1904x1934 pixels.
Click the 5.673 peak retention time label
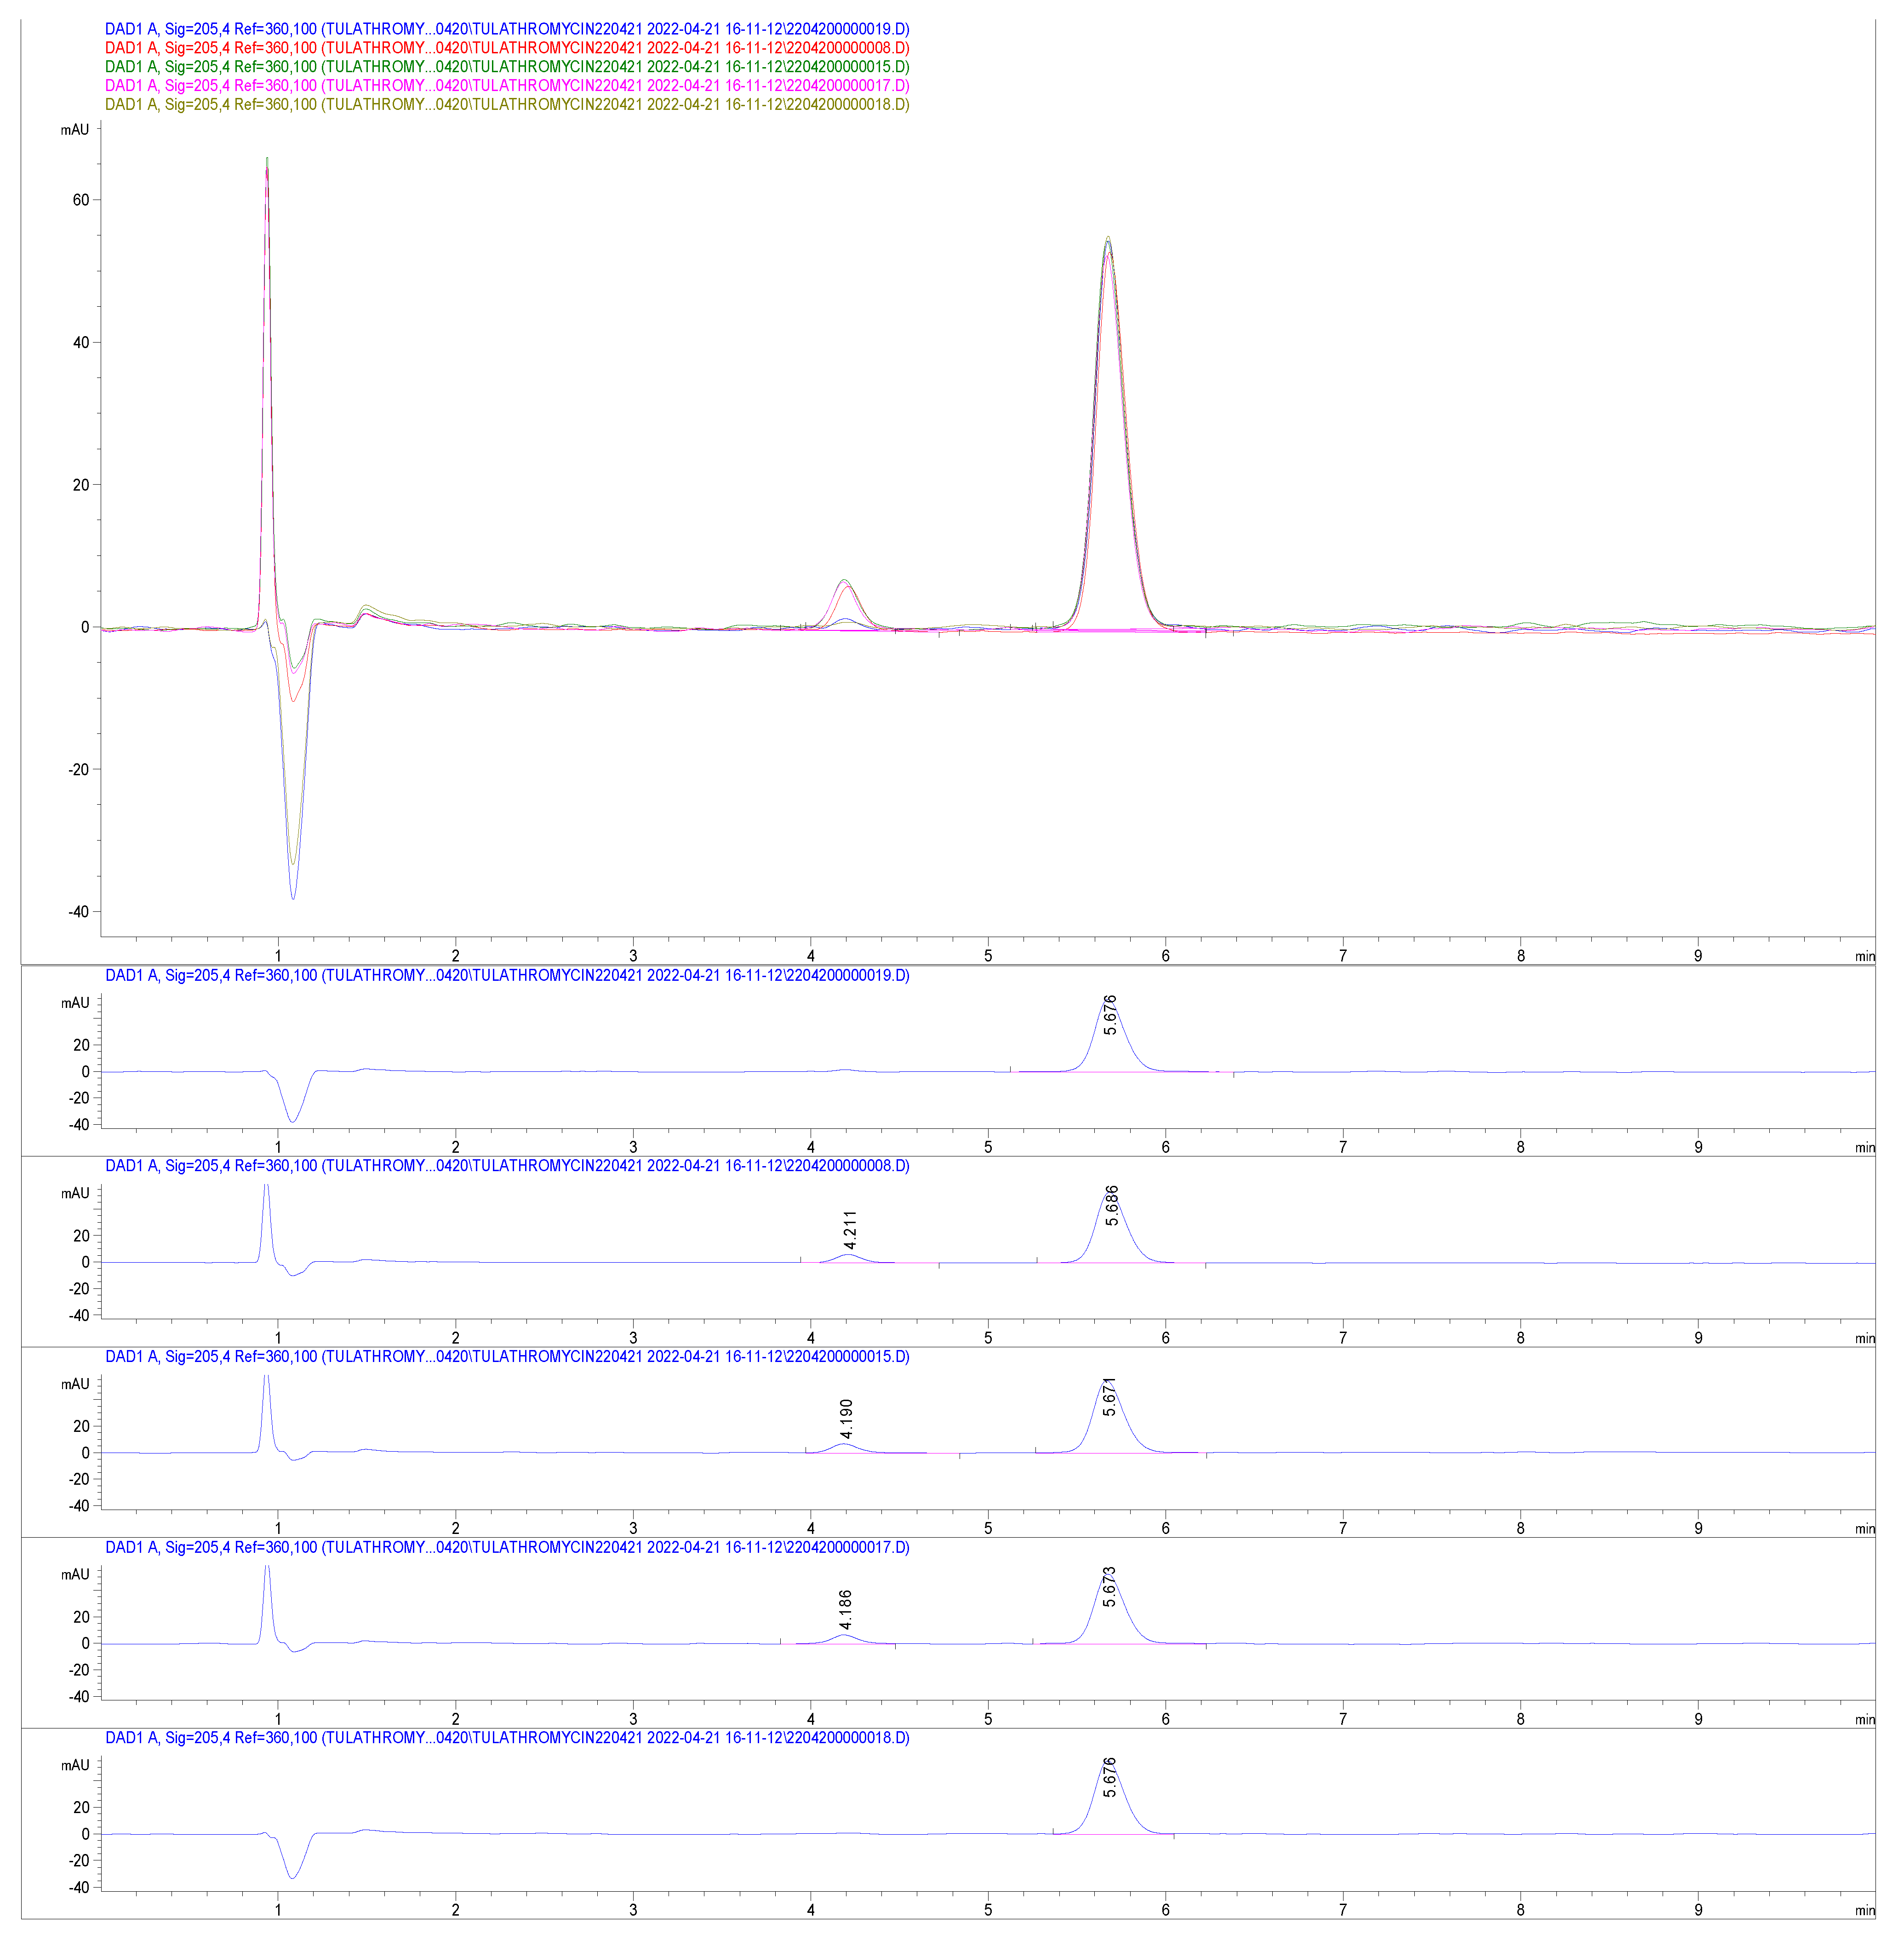1109,1587
